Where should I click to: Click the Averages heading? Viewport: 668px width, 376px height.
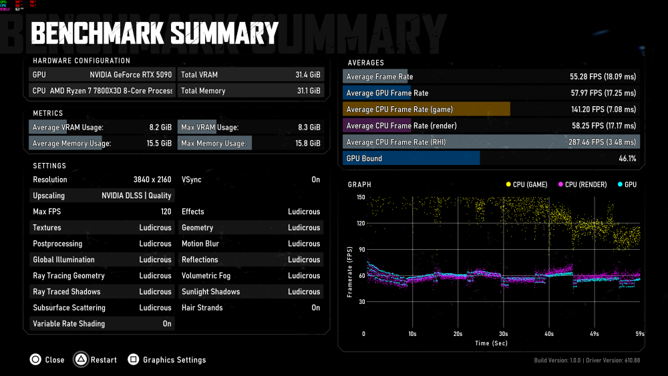[365, 63]
